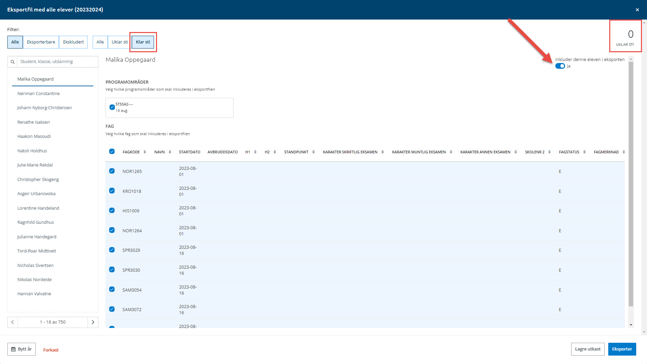The height and width of the screenshot is (364, 647).
Task: Sort table by FAGKODE arrows
Action: pyautogui.click(x=145, y=152)
